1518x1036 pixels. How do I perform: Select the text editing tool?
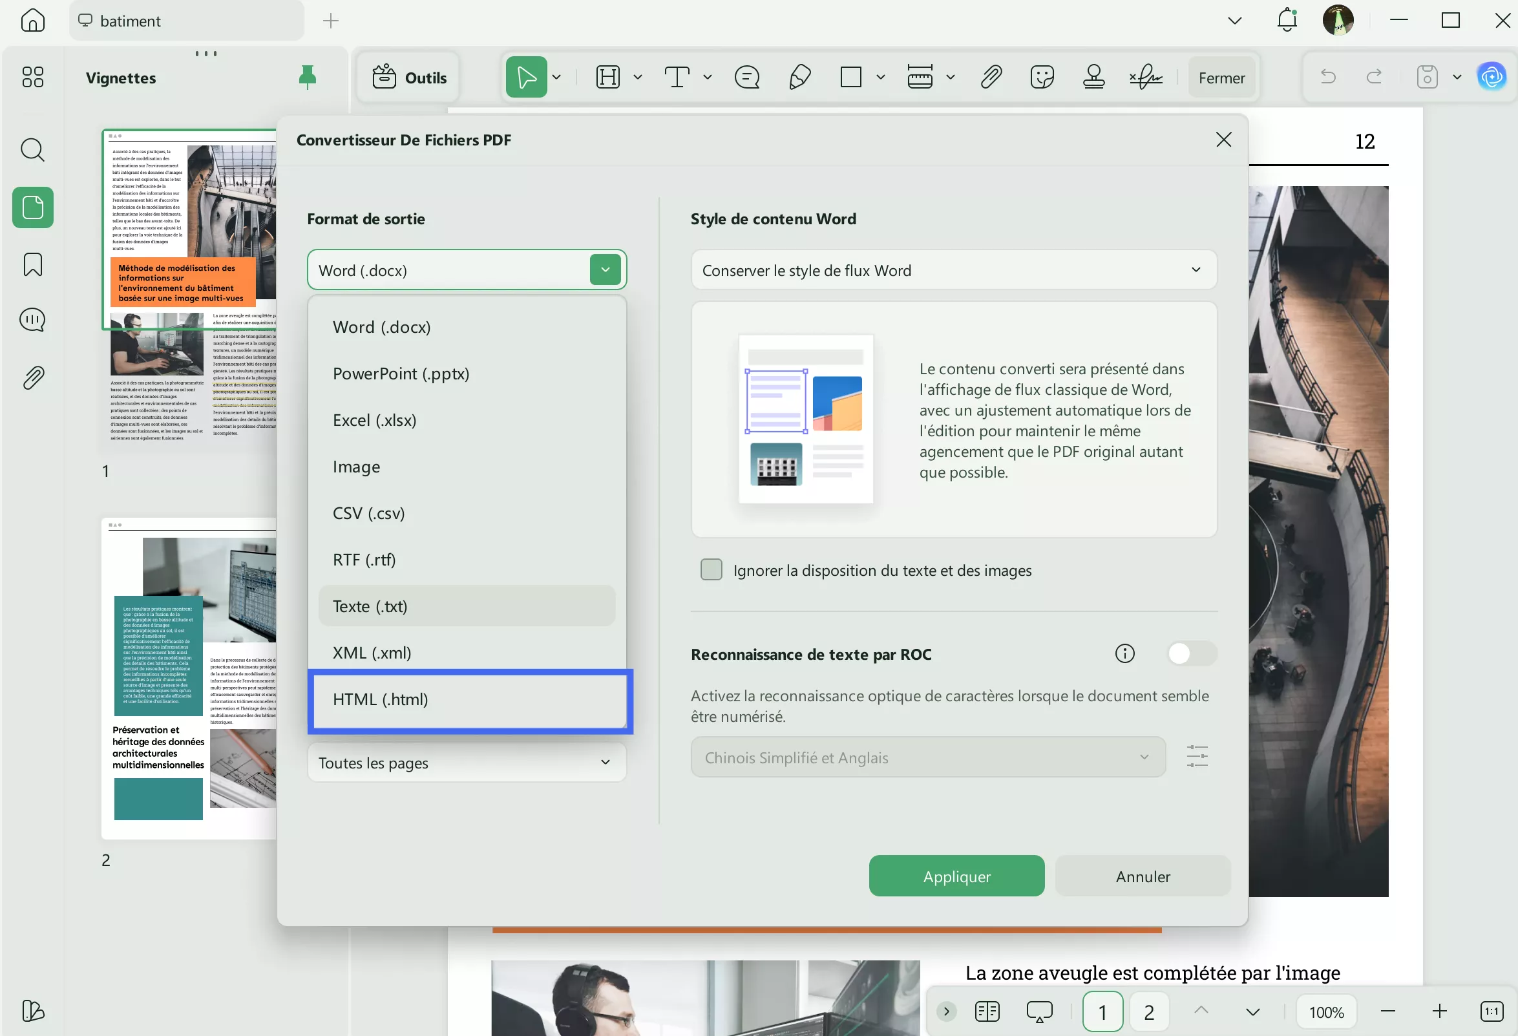[677, 76]
